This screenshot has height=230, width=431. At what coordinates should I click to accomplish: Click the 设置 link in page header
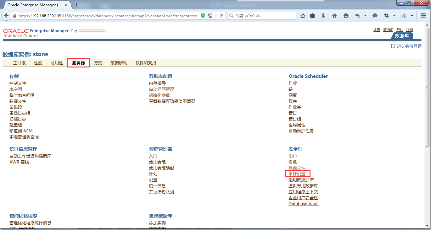[x=377, y=30]
